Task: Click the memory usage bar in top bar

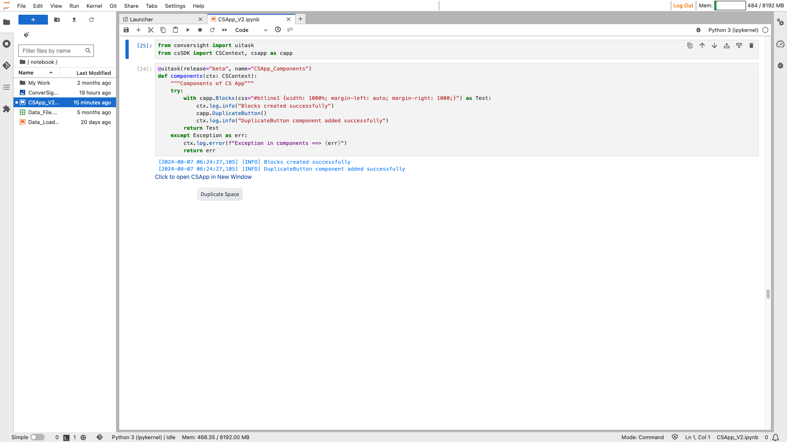Action: [x=730, y=6]
